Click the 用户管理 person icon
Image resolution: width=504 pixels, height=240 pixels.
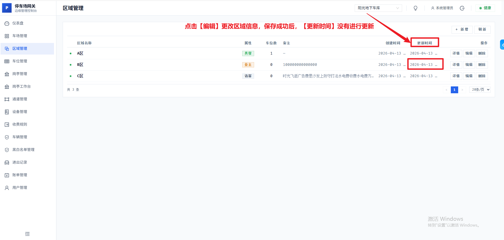tap(7, 188)
